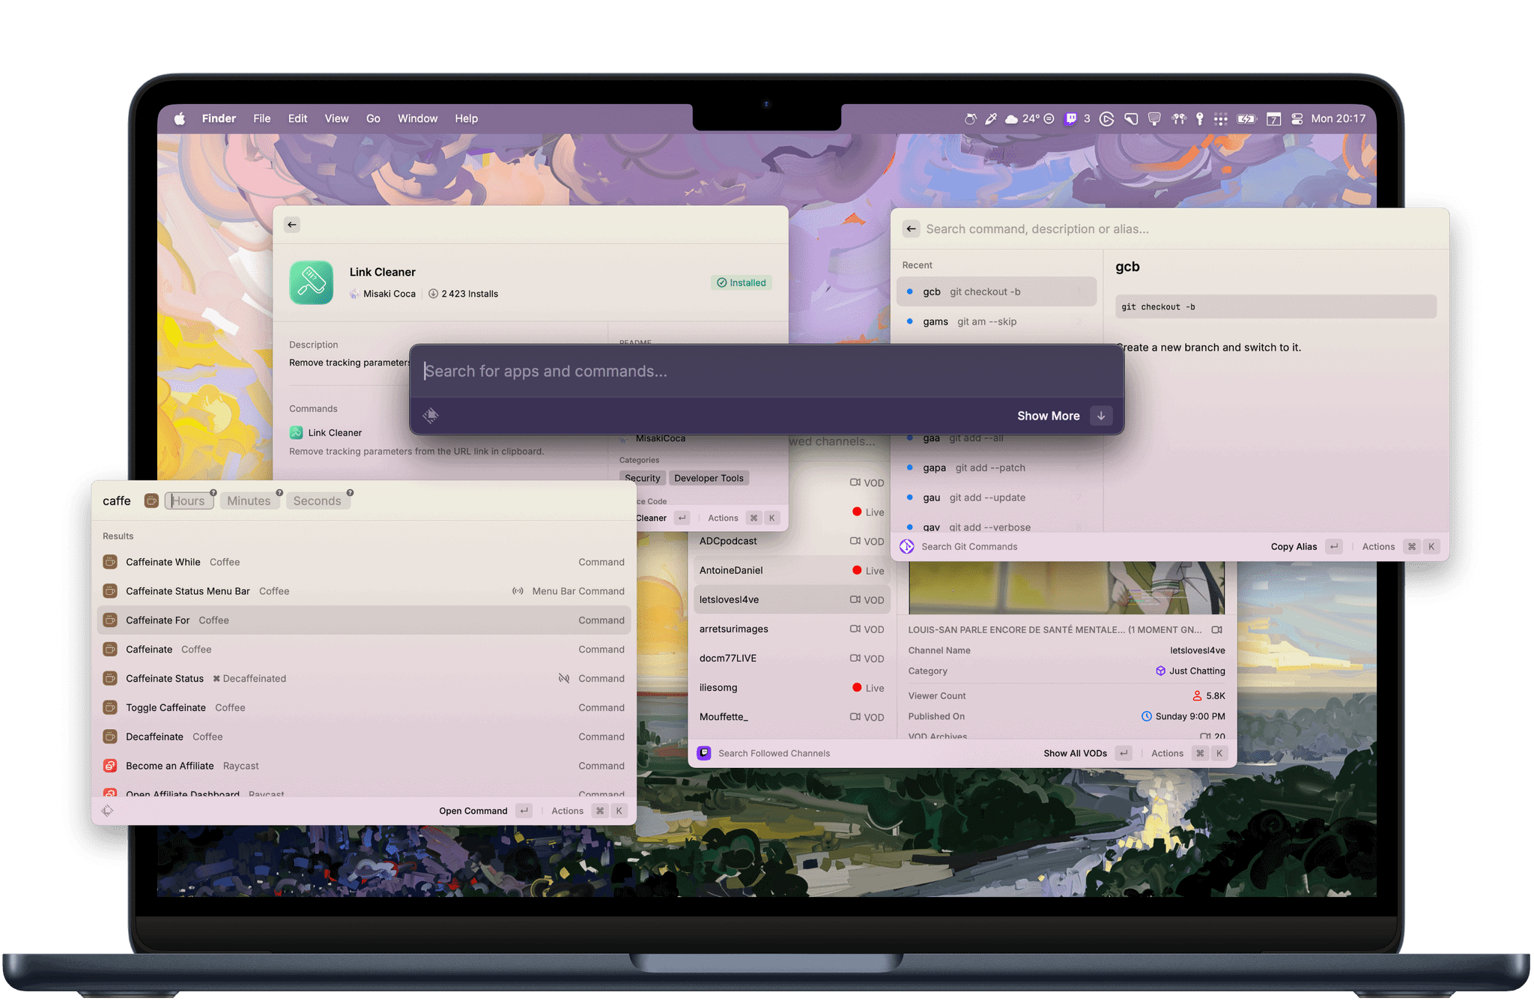Select the Developer Tools category tag
This screenshot has height=1001, width=1534.
pos(709,478)
